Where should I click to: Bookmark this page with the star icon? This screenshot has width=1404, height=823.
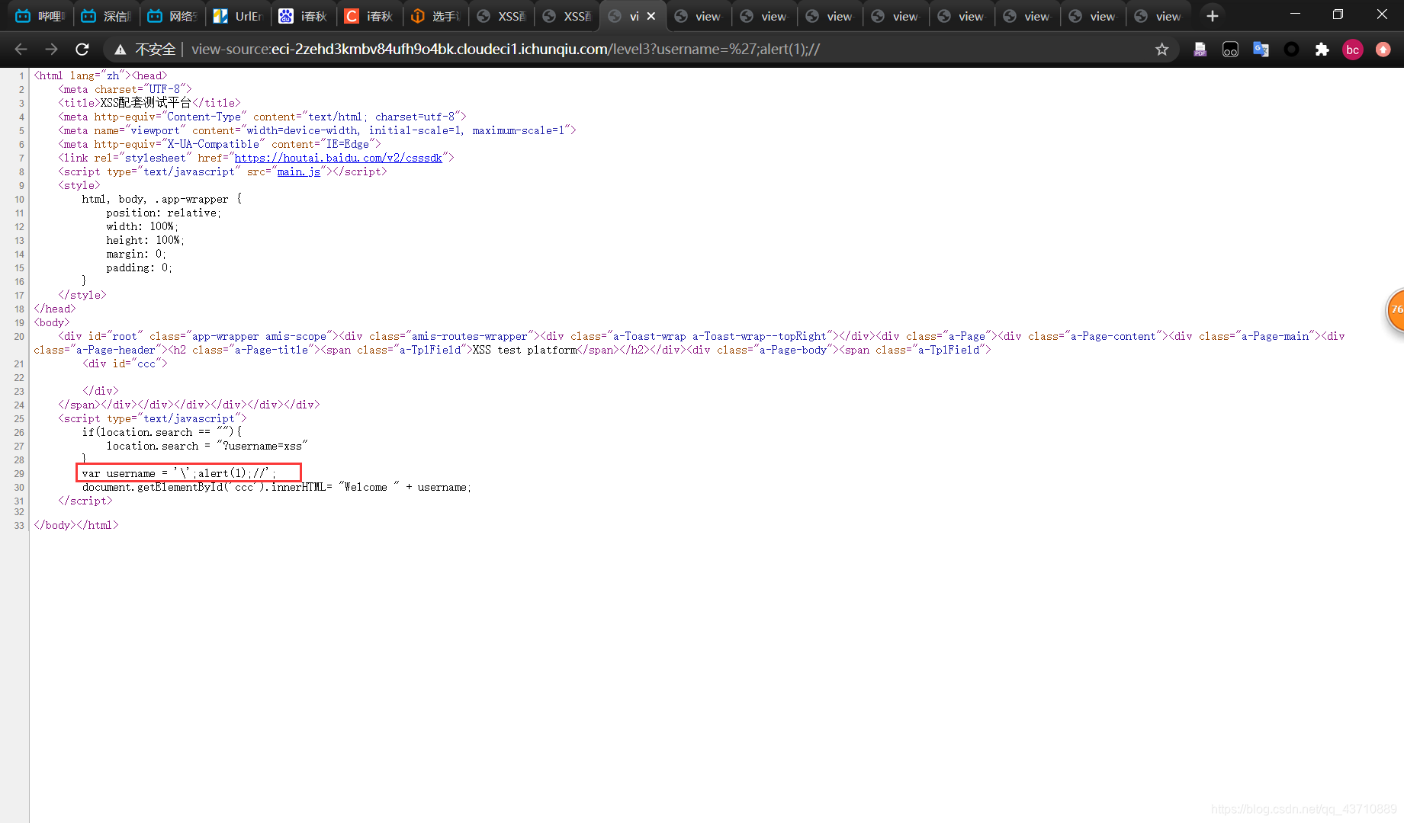click(1161, 50)
